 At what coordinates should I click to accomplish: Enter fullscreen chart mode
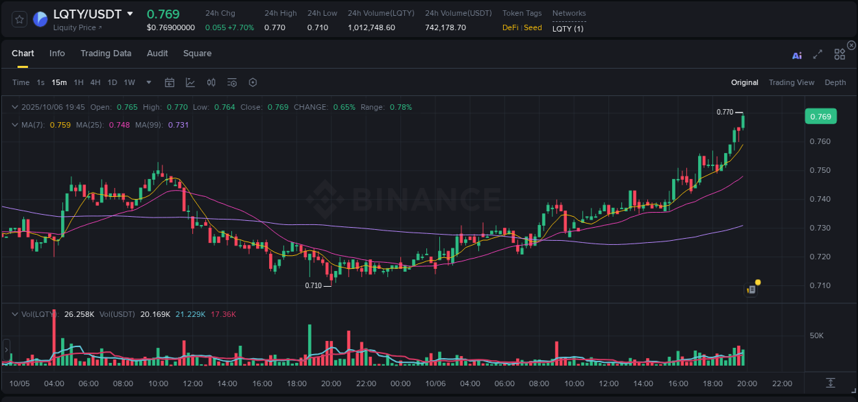[x=818, y=54]
